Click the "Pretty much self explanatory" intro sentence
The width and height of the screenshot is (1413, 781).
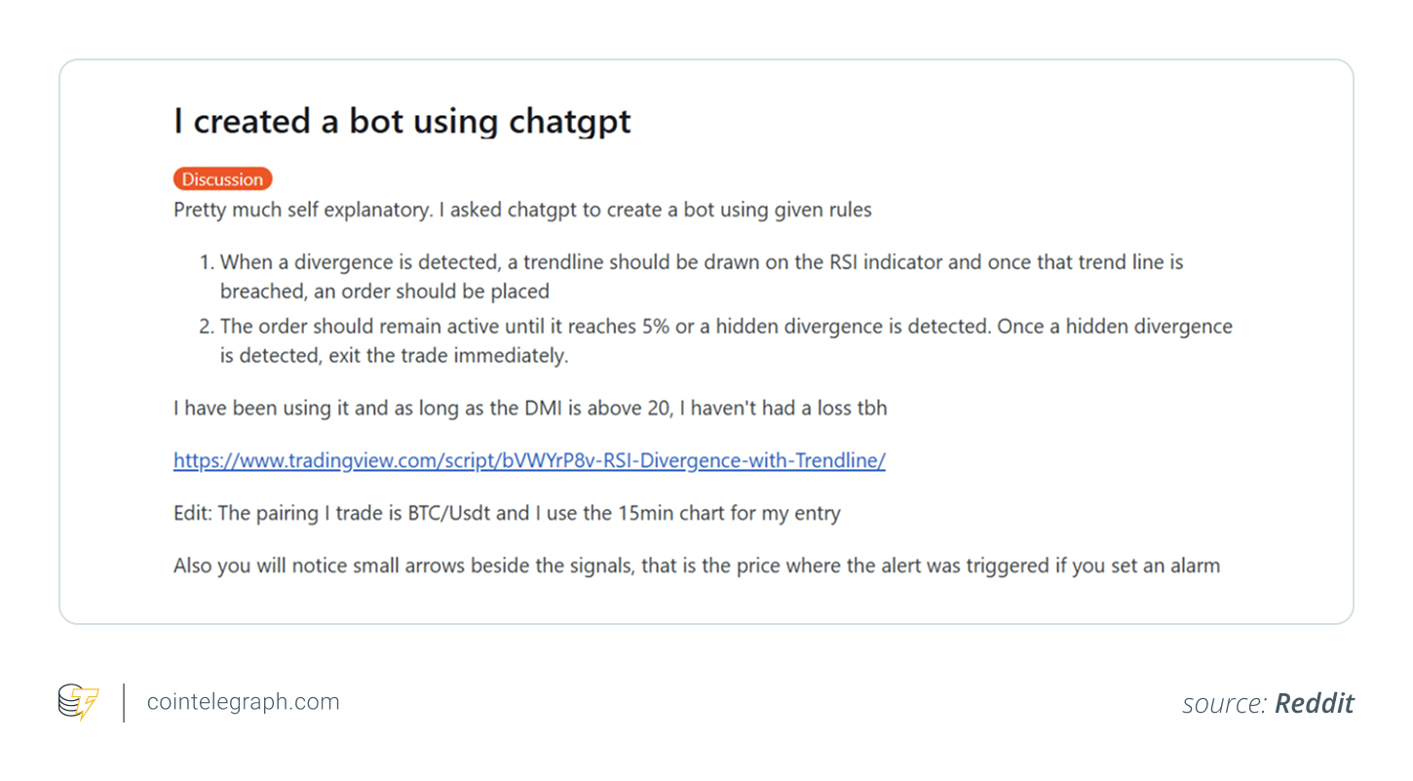[x=522, y=210]
